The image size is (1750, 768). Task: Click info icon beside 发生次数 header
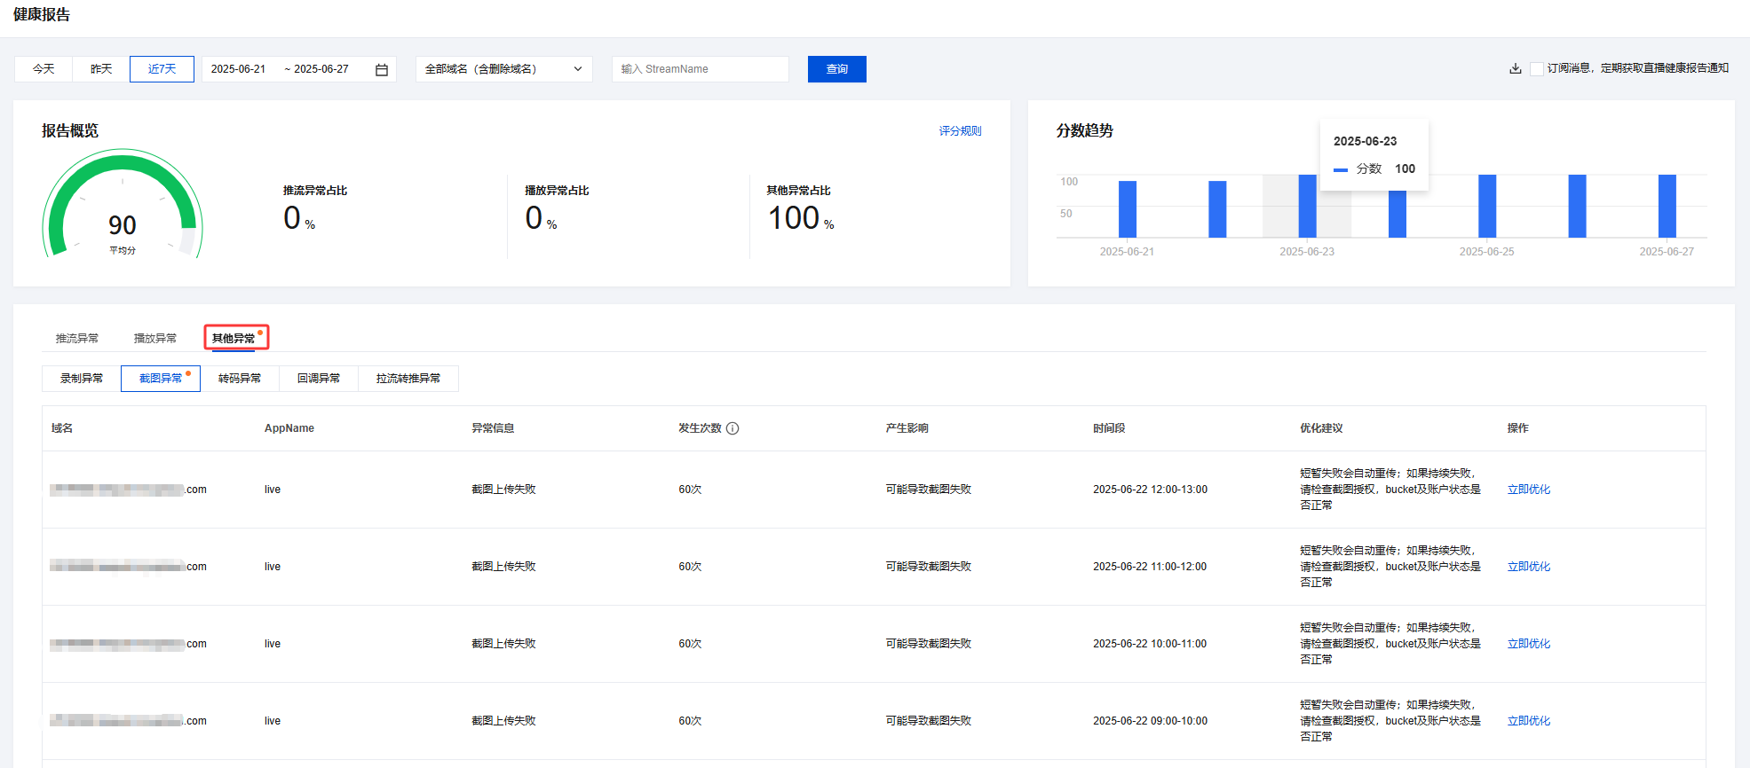[732, 428]
